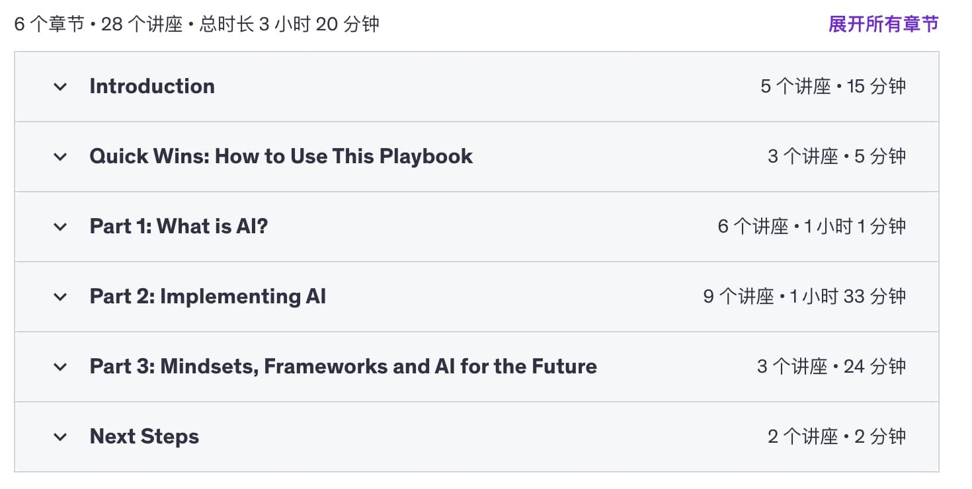Click the chevron arrow beside Part 1
The width and height of the screenshot is (972, 489).
coord(60,227)
